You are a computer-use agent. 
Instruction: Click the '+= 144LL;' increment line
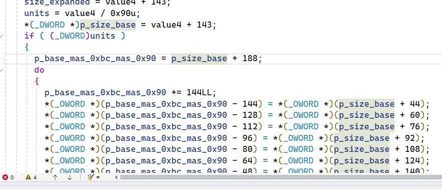pos(130,92)
